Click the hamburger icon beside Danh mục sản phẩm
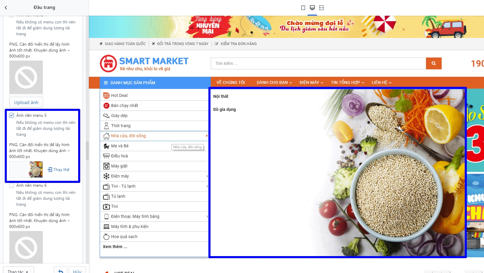Viewport: 484px width, 273px height. pos(106,83)
